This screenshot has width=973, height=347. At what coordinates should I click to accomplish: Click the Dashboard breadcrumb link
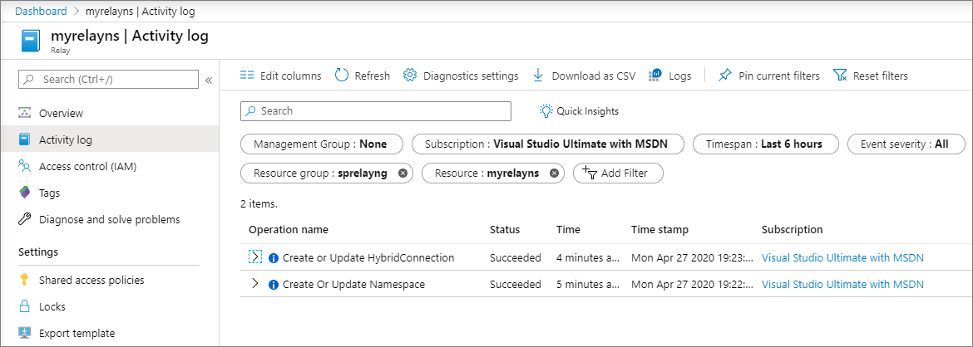click(x=39, y=11)
